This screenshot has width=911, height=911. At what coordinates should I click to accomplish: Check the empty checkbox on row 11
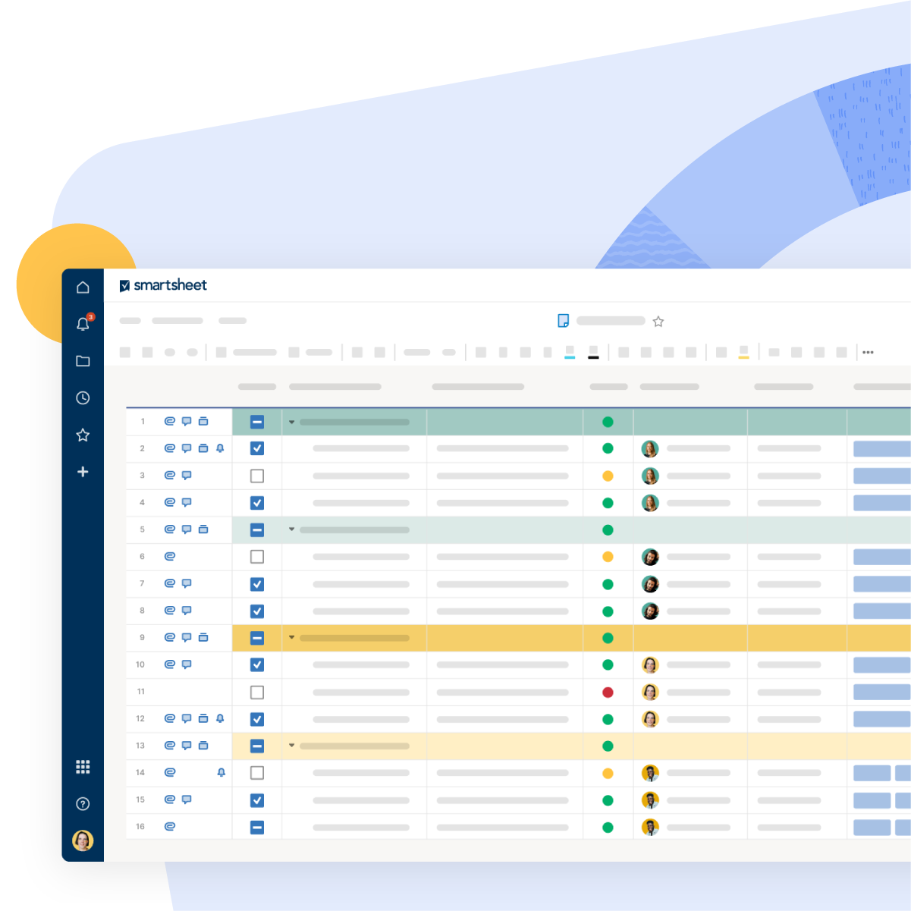257,692
